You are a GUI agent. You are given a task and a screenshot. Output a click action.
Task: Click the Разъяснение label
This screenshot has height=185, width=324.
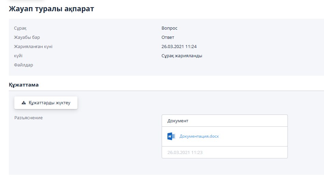(x=29, y=118)
